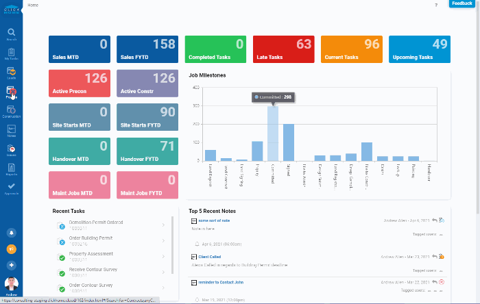Open Upcoming Tasks blue tile
The height and width of the screenshot is (304, 480).
pos(420,49)
